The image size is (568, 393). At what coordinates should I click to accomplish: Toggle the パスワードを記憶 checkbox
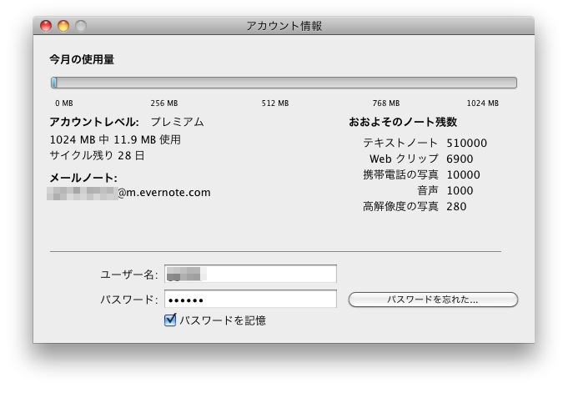pos(170,320)
